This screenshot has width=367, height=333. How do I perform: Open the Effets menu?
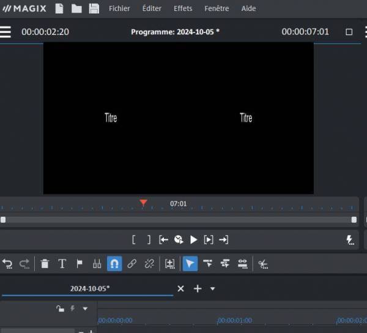coord(183,9)
